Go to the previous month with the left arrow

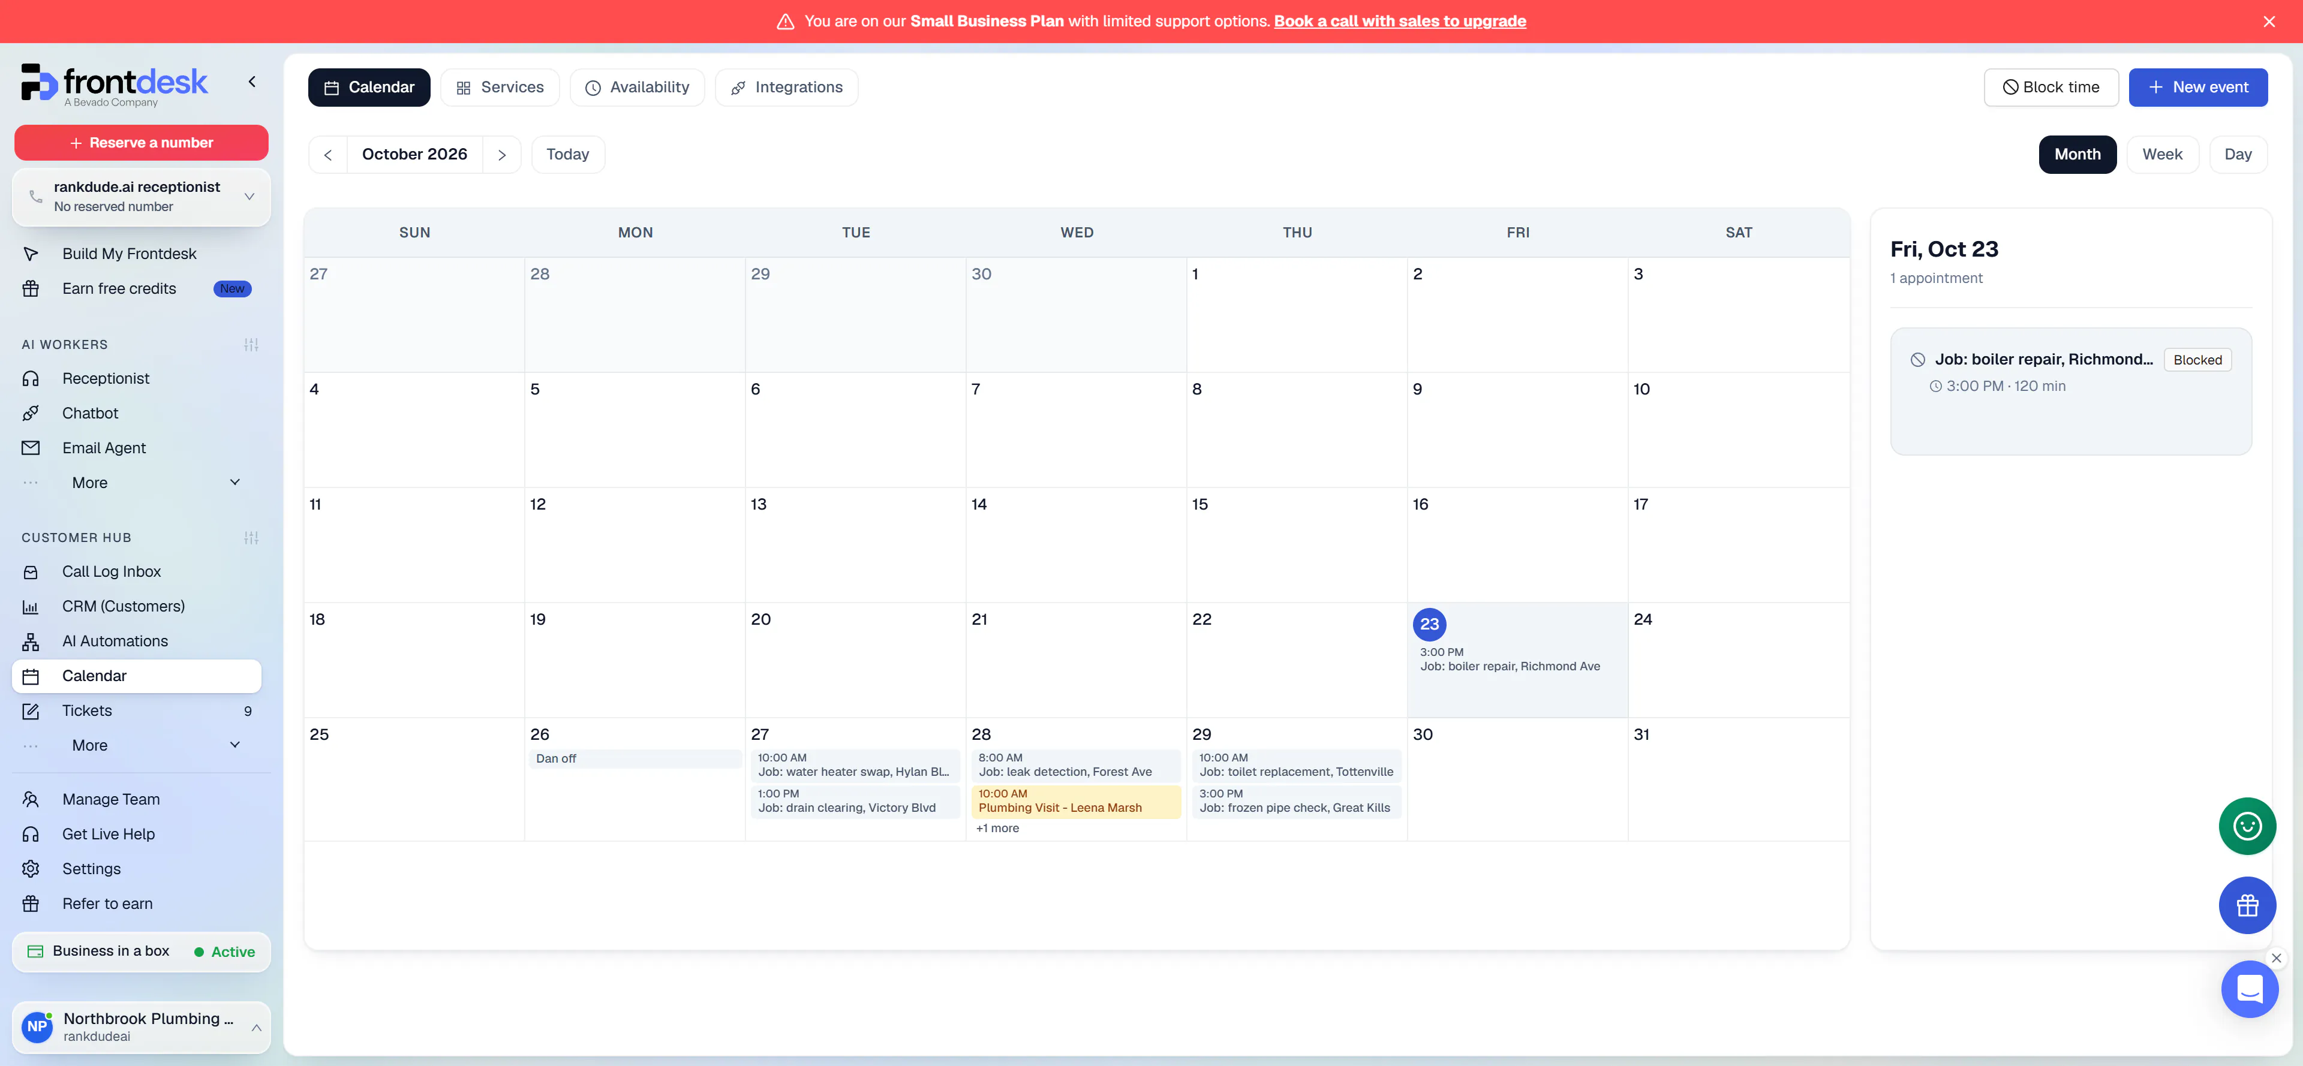pos(328,155)
